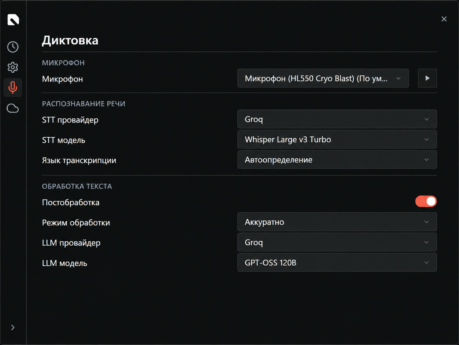
Task: Click the Микрофон row label
Action: (x=62, y=79)
